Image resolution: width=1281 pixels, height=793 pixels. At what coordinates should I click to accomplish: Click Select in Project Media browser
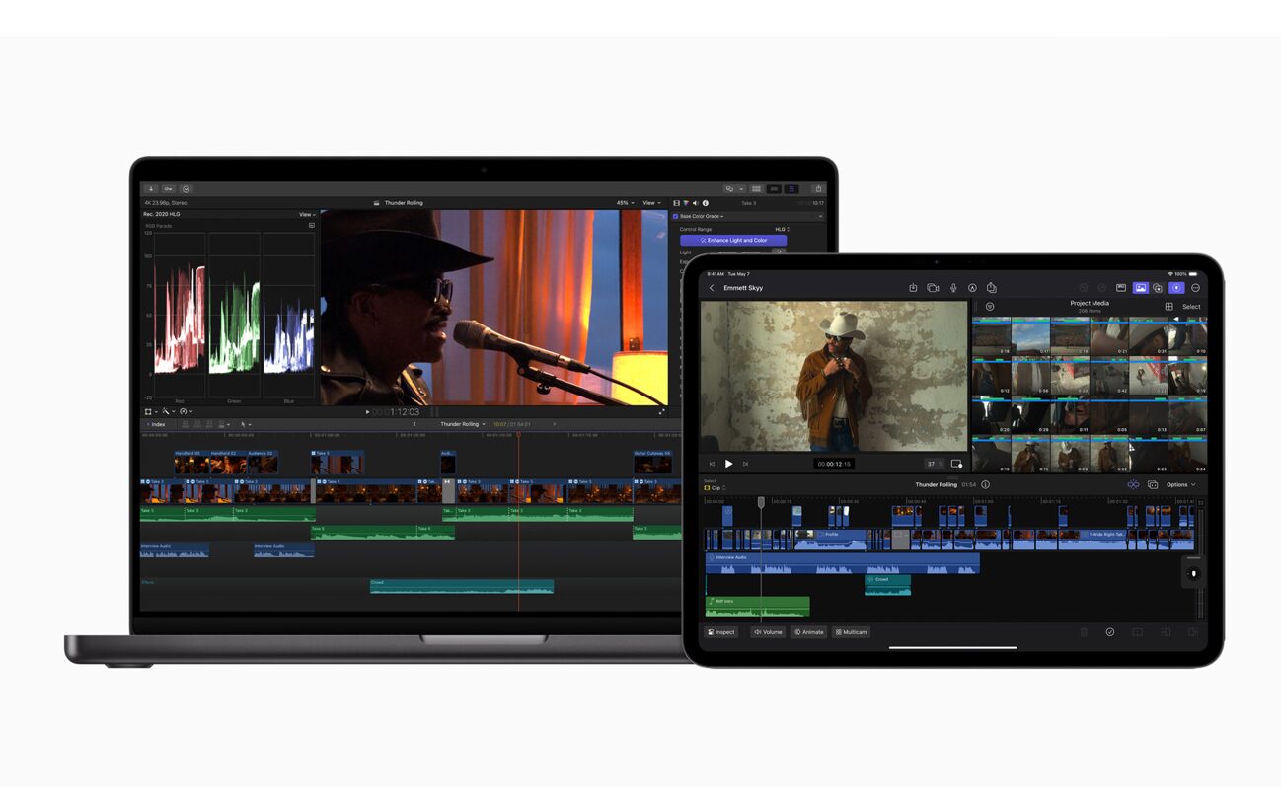click(x=1192, y=307)
